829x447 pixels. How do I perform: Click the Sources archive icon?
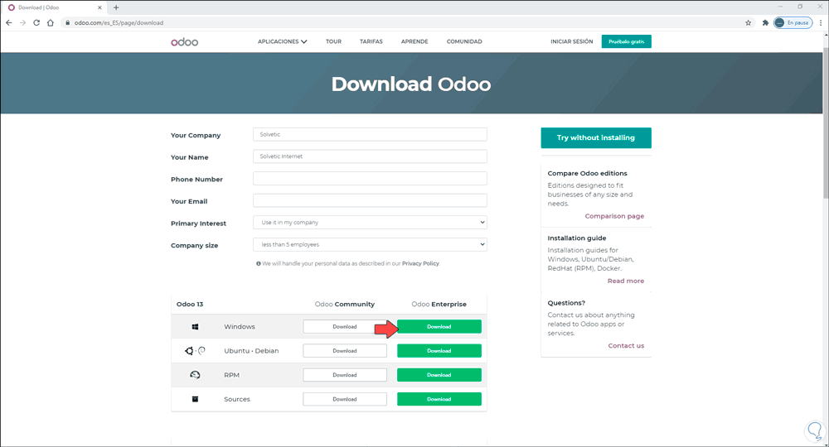point(195,399)
